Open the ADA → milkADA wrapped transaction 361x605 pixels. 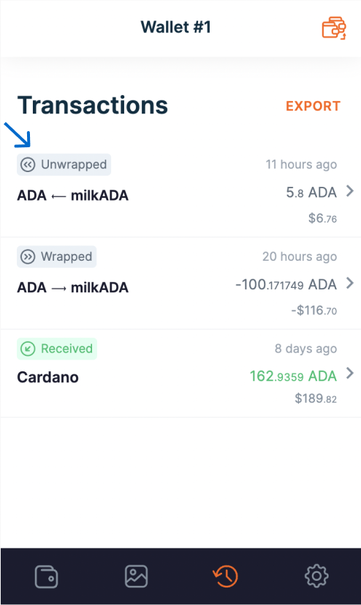[180, 283]
